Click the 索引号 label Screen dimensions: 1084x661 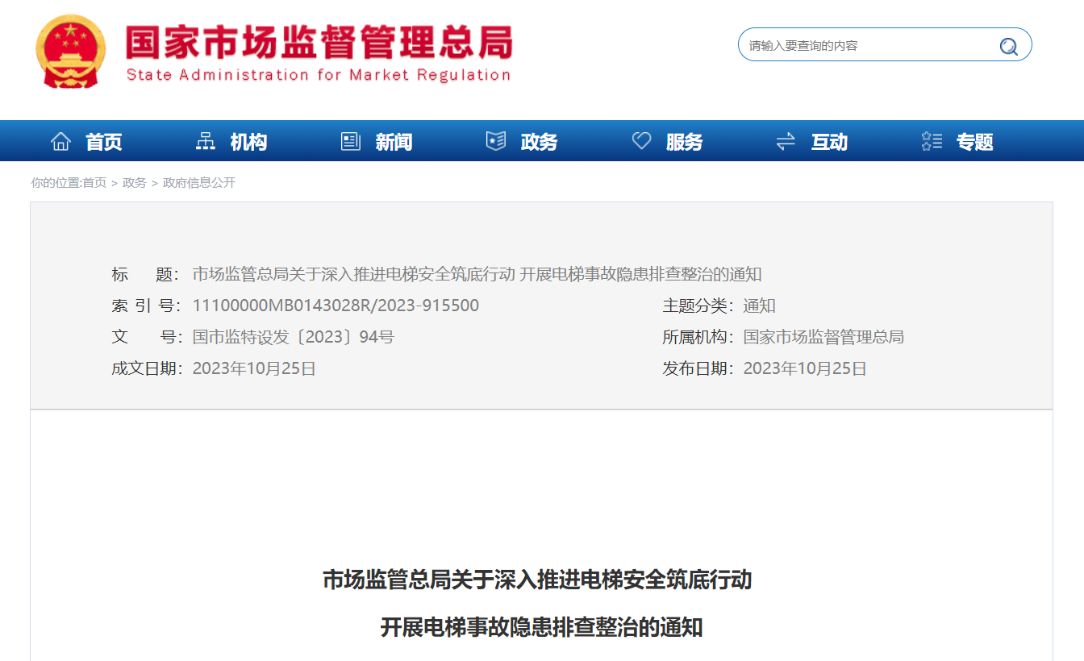pos(148,306)
